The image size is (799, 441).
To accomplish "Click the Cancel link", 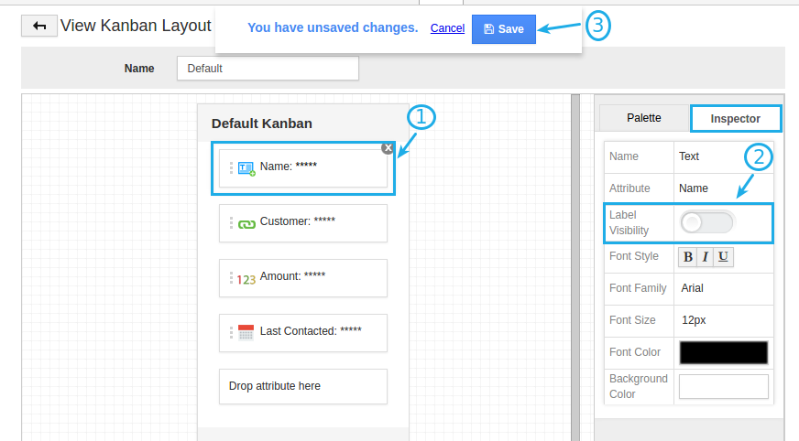I will pos(447,28).
